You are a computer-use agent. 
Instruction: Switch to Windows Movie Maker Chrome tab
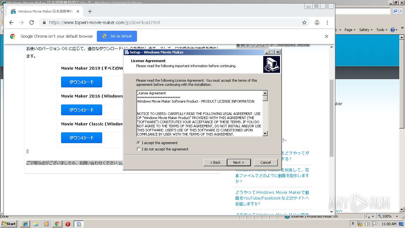pyautogui.click(x=45, y=11)
